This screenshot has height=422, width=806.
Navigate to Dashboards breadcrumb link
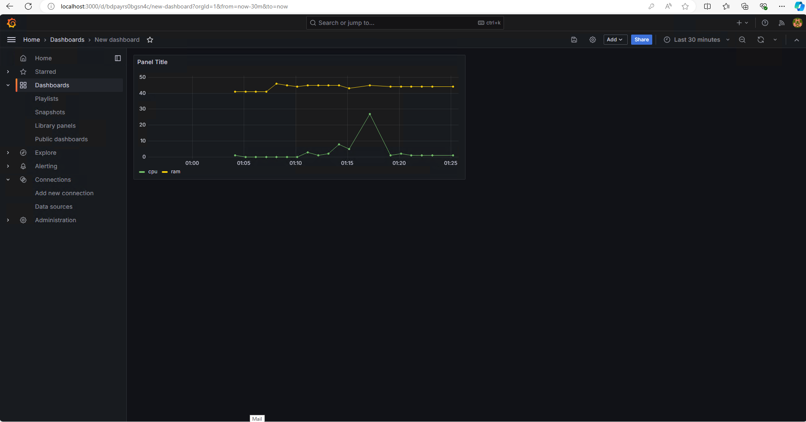coord(67,40)
